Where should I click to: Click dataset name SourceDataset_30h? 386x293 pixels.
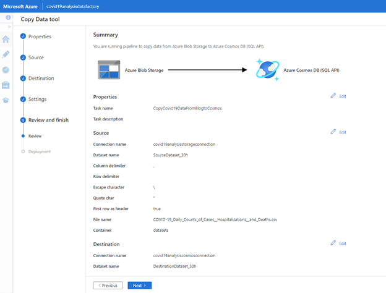coord(171,155)
